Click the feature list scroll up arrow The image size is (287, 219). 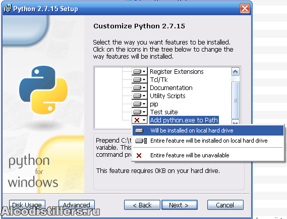coord(236,72)
